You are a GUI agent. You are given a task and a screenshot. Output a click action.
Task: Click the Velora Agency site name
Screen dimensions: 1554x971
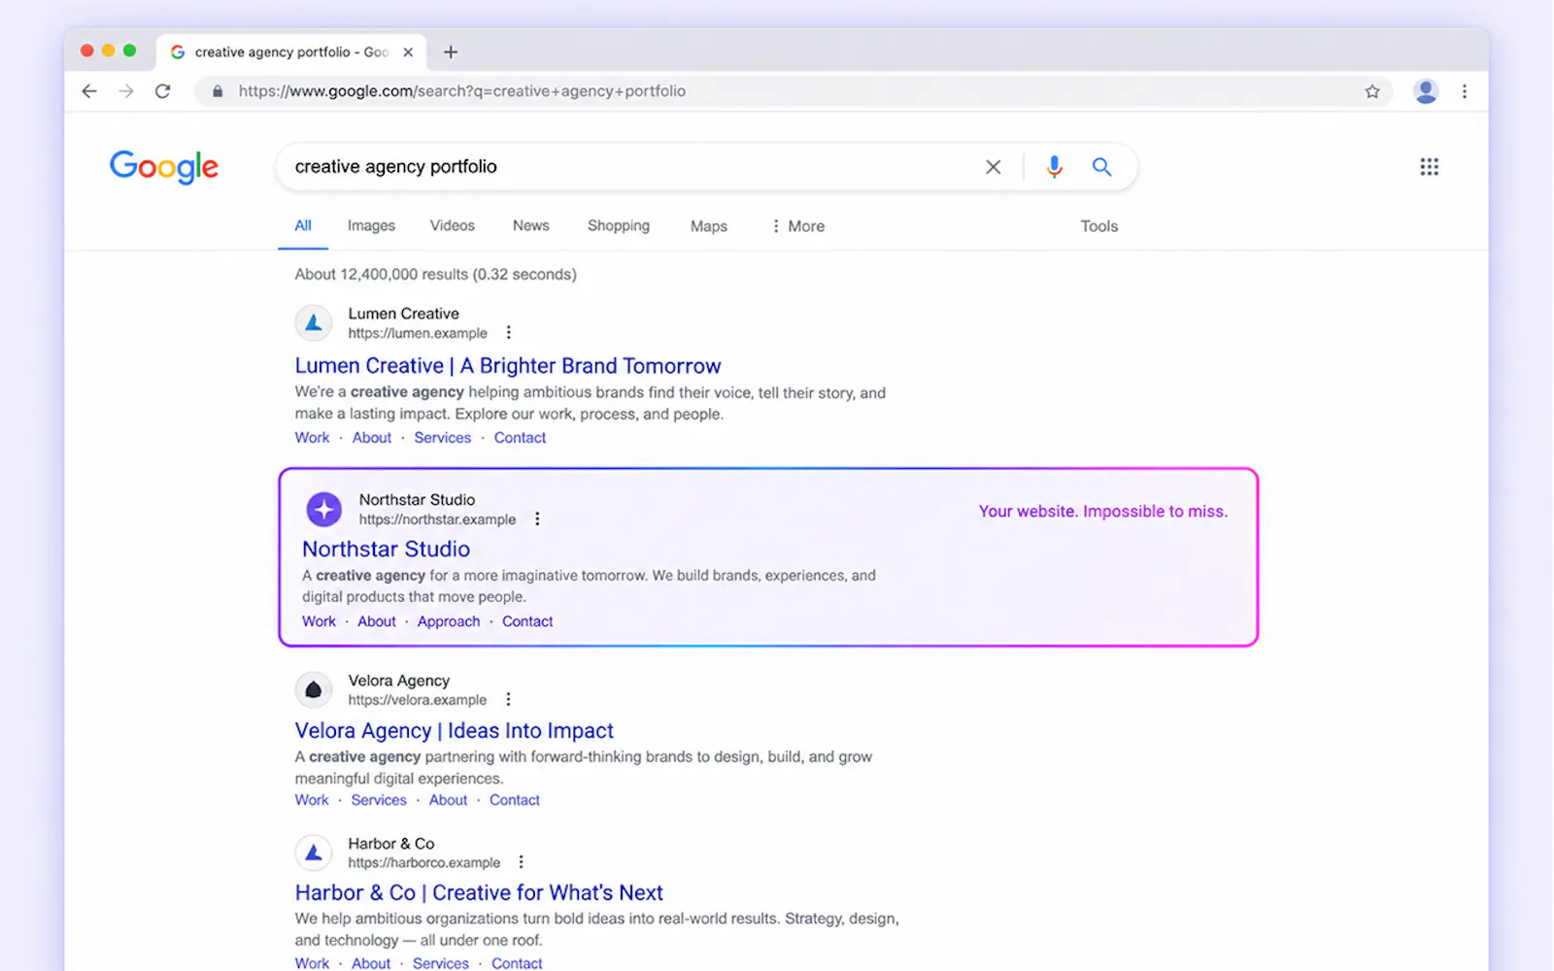coord(399,681)
